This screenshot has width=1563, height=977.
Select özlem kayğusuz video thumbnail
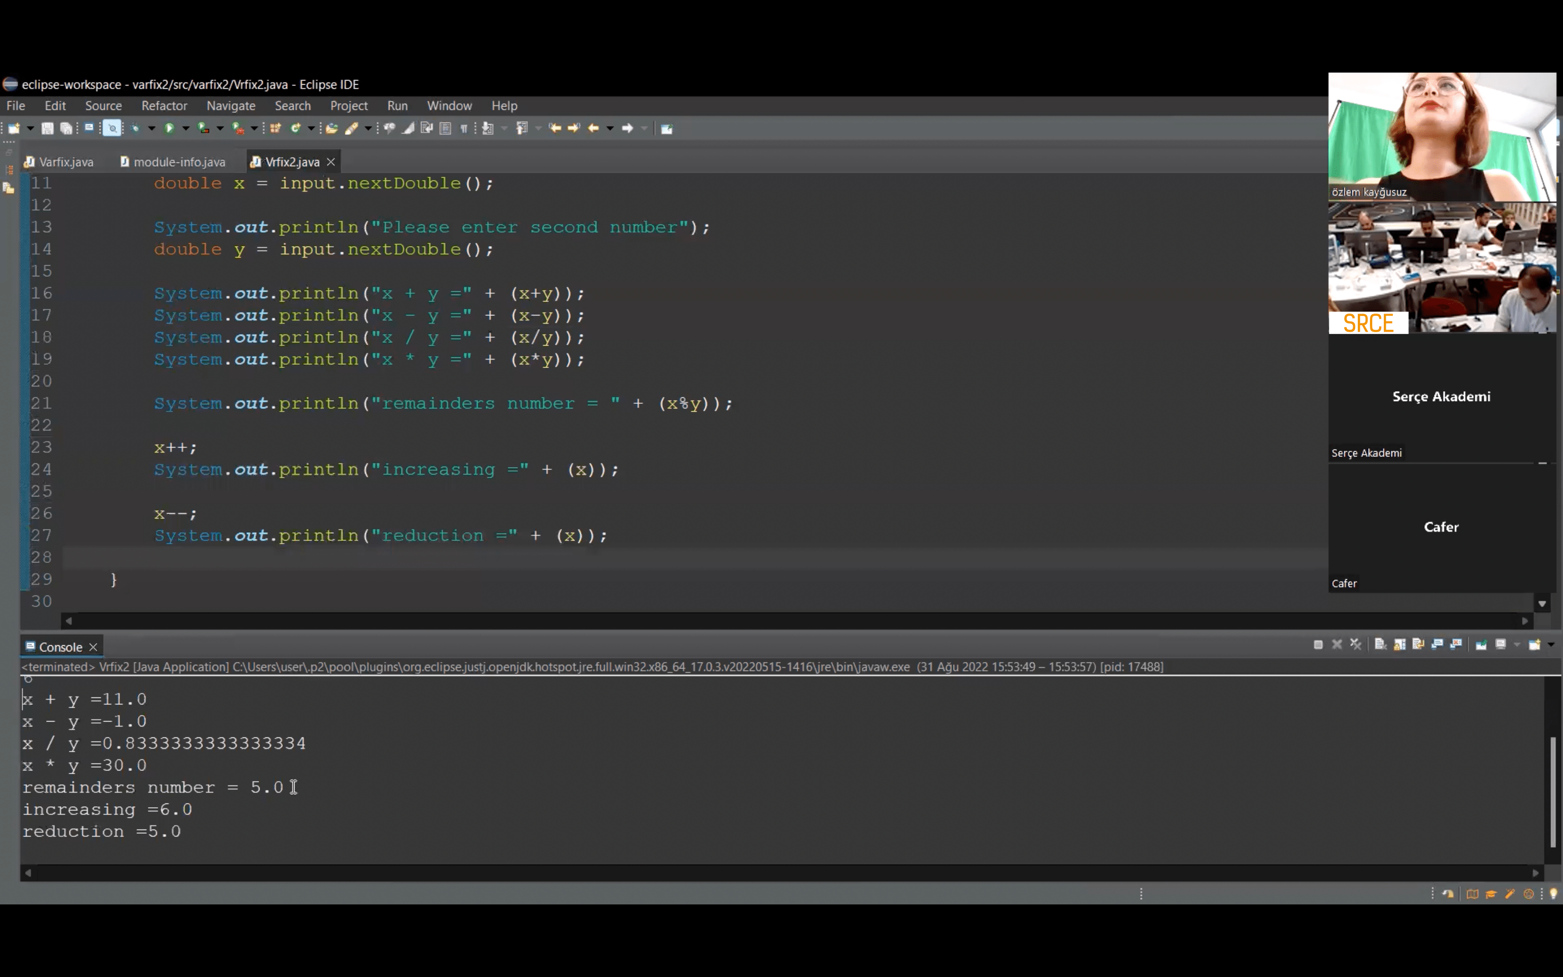tap(1442, 136)
